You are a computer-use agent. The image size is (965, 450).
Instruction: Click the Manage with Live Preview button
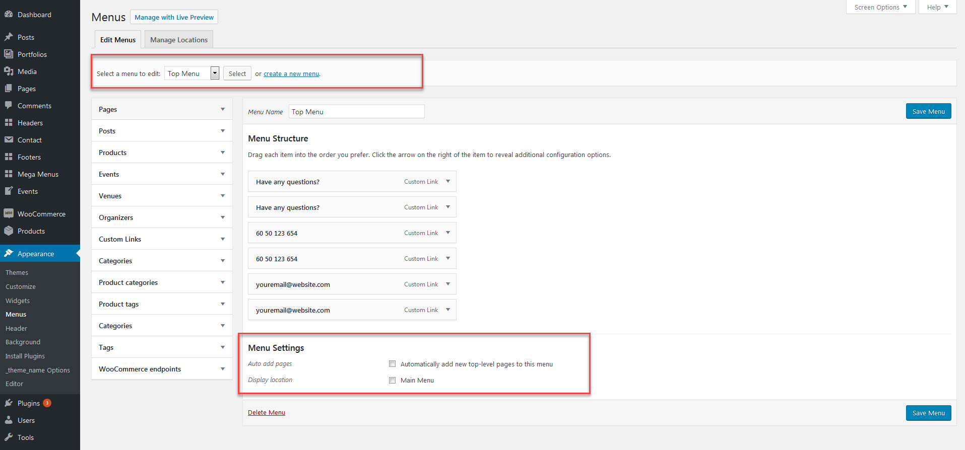pos(174,17)
